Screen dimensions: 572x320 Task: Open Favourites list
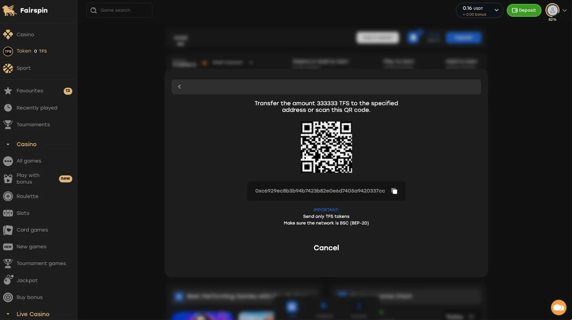pos(30,91)
